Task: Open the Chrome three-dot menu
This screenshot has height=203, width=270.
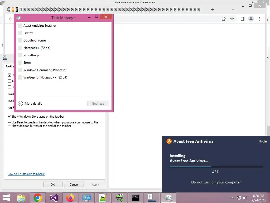Action: [x=259, y=19]
